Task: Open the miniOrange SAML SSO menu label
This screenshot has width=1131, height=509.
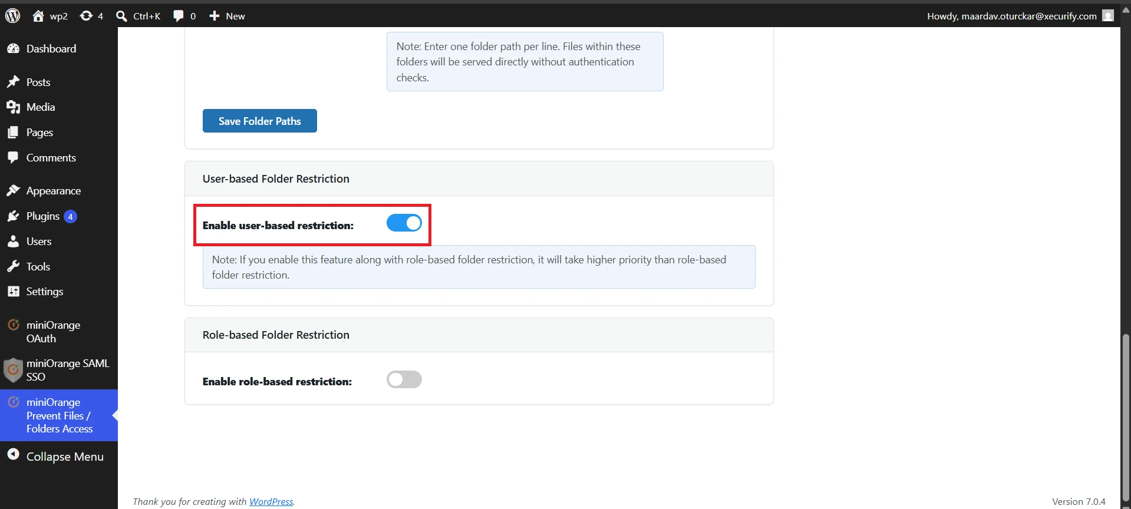Action: tap(68, 370)
